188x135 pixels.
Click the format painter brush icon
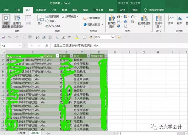(x=91, y=37)
